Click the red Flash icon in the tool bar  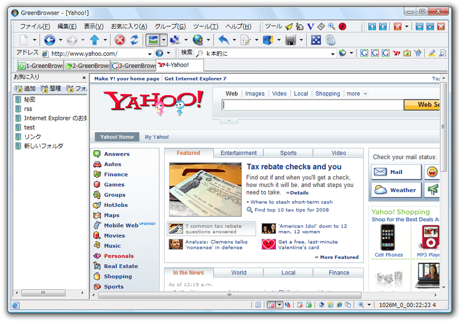pyautogui.click(x=342, y=26)
